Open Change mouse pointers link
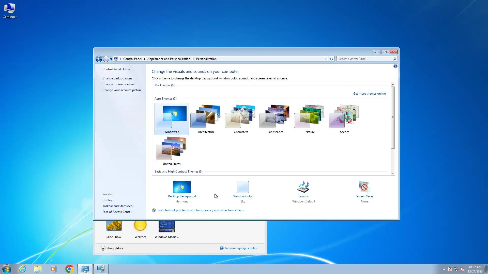This screenshot has width=488, height=274. (x=118, y=84)
